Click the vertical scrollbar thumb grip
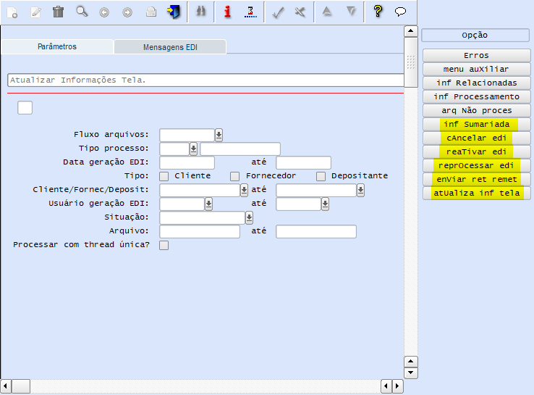Screen dimensions: 534x395 coord(411,62)
